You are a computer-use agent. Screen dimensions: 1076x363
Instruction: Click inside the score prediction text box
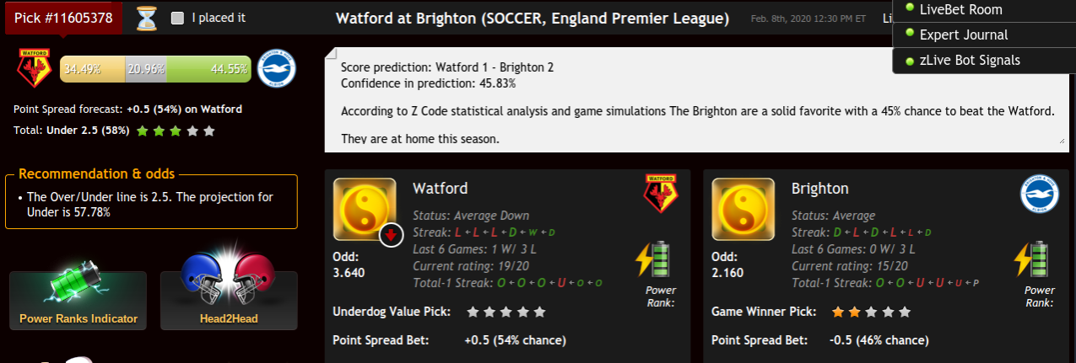pyautogui.click(x=696, y=99)
